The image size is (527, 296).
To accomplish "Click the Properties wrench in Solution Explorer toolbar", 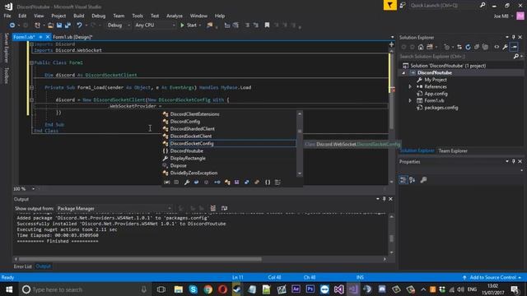I will pyautogui.click(x=505, y=47).
